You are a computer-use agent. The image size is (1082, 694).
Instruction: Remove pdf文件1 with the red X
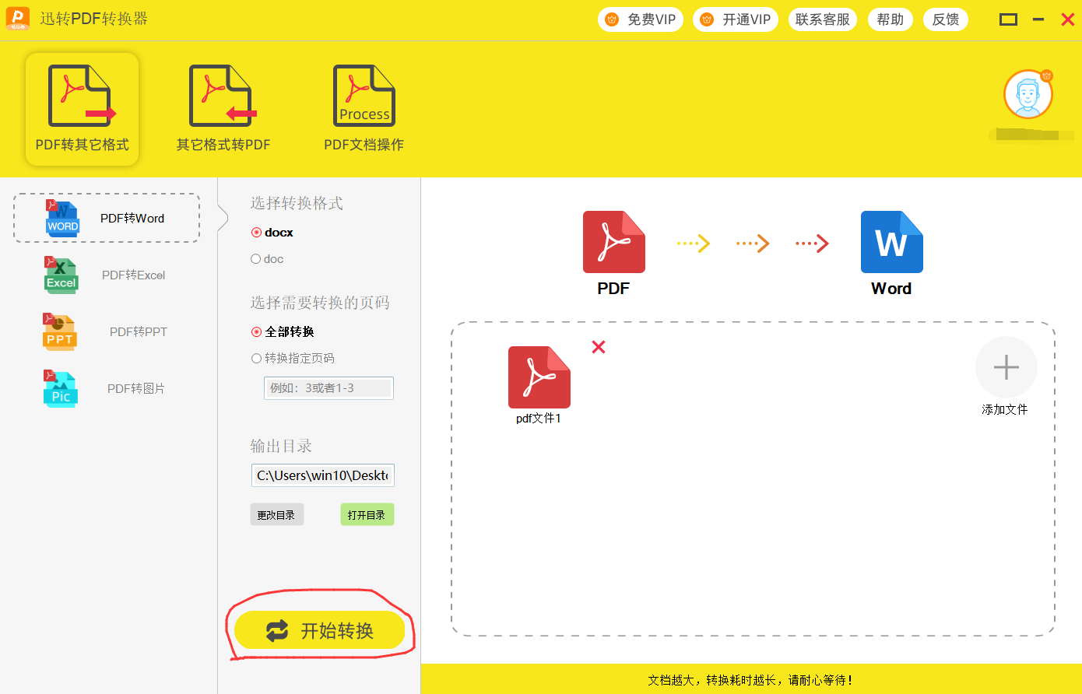click(599, 347)
